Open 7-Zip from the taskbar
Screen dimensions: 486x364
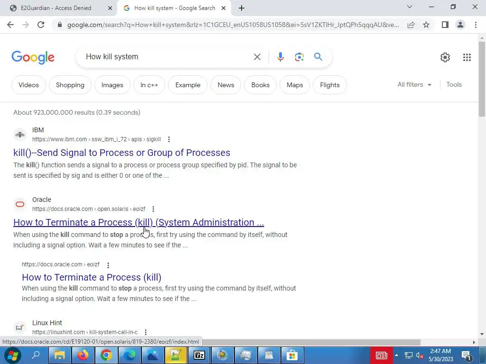[199, 355]
